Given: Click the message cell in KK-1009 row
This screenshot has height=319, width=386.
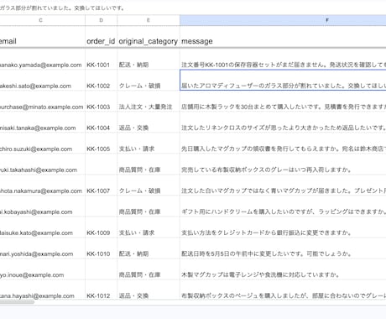Looking at the screenshot, I should 283,227.
